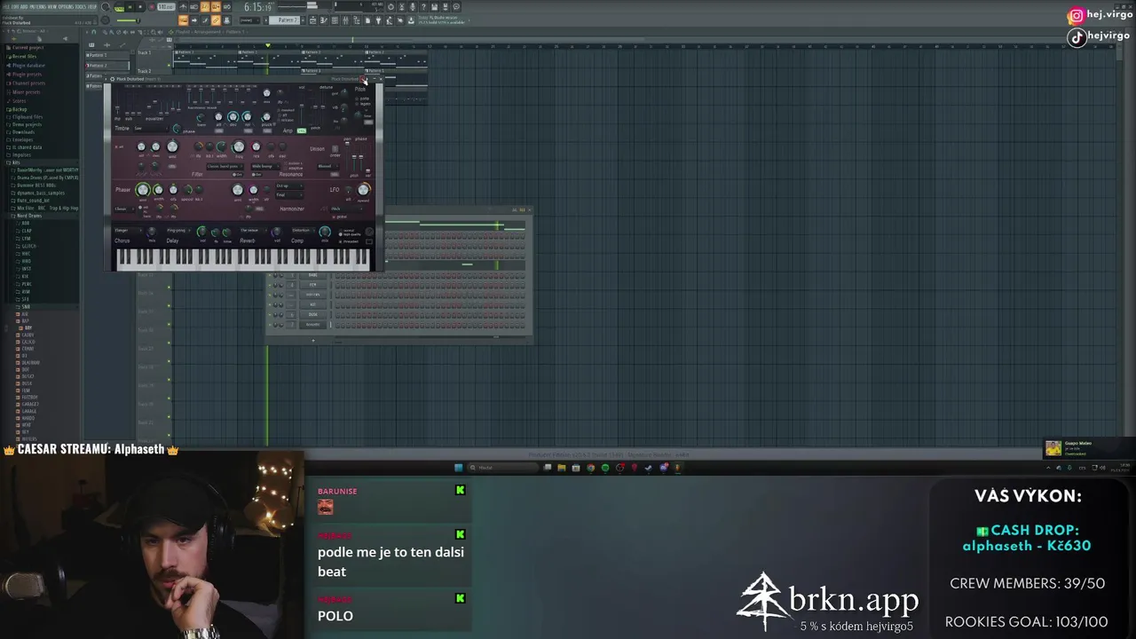Open the PATTERNS menu

coord(38,7)
